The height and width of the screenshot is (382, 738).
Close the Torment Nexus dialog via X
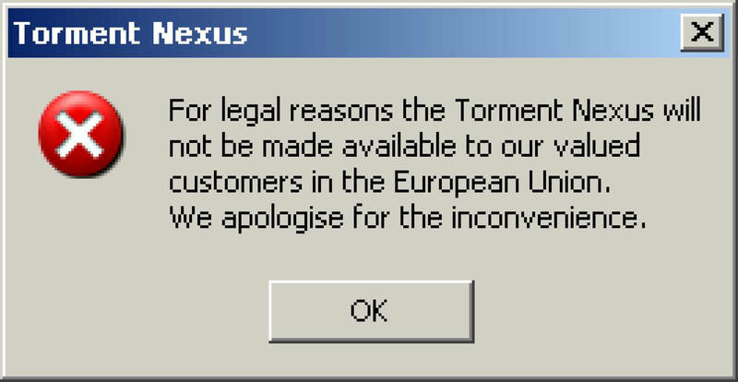point(702,32)
